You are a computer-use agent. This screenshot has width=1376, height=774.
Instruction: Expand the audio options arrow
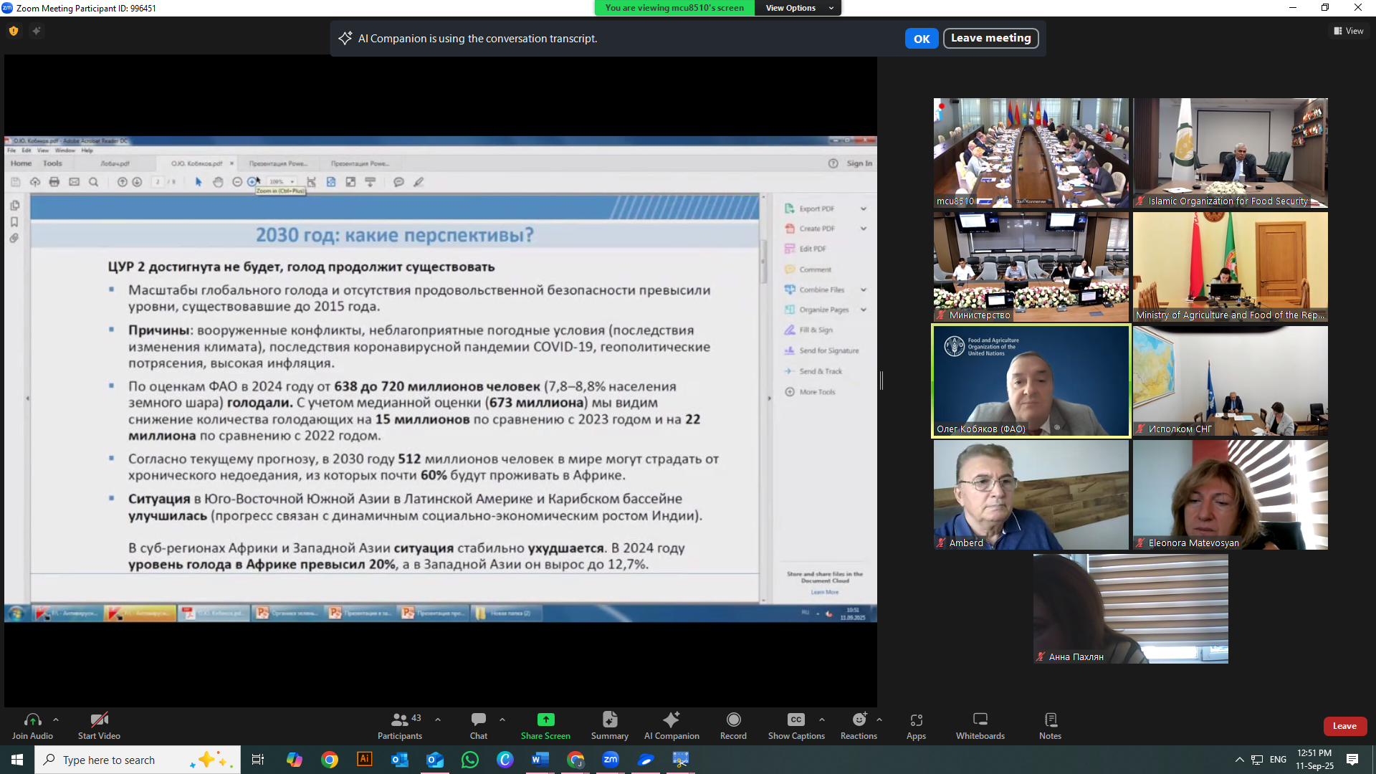[x=56, y=720]
